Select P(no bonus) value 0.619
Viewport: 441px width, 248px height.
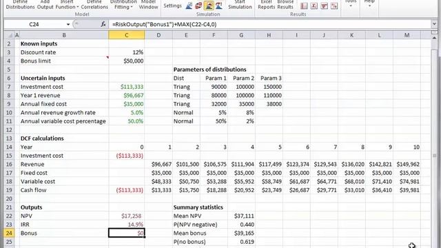(241, 242)
